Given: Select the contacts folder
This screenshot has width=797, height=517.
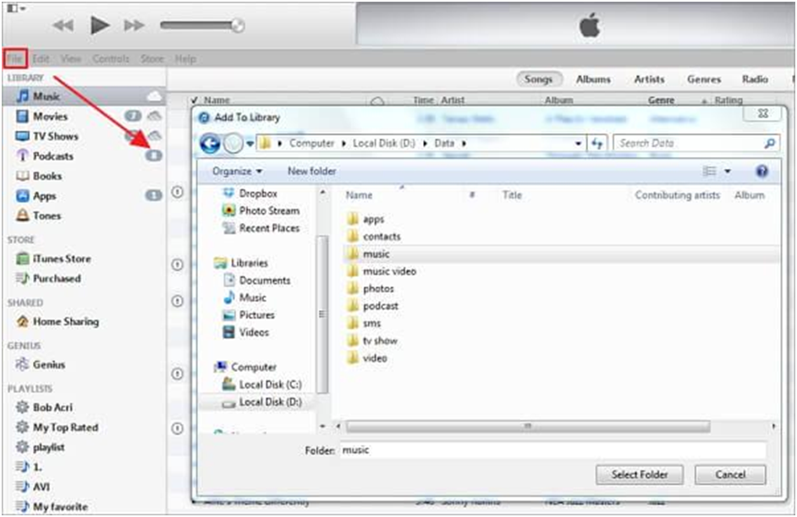Looking at the screenshot, I should tap(374, 237).
